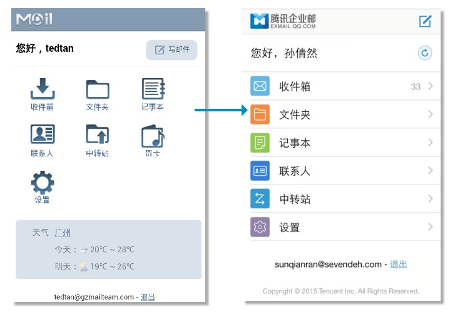The image size is (460, 314).
Task: Click the refresh circle icon beside 孙倩然
Action: [x=425, y=53]
